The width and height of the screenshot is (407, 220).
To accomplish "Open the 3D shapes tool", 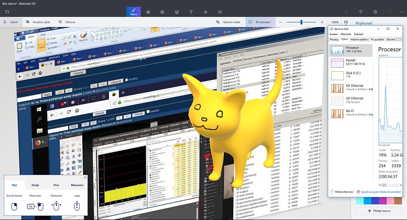I will (x=162, y=12).
